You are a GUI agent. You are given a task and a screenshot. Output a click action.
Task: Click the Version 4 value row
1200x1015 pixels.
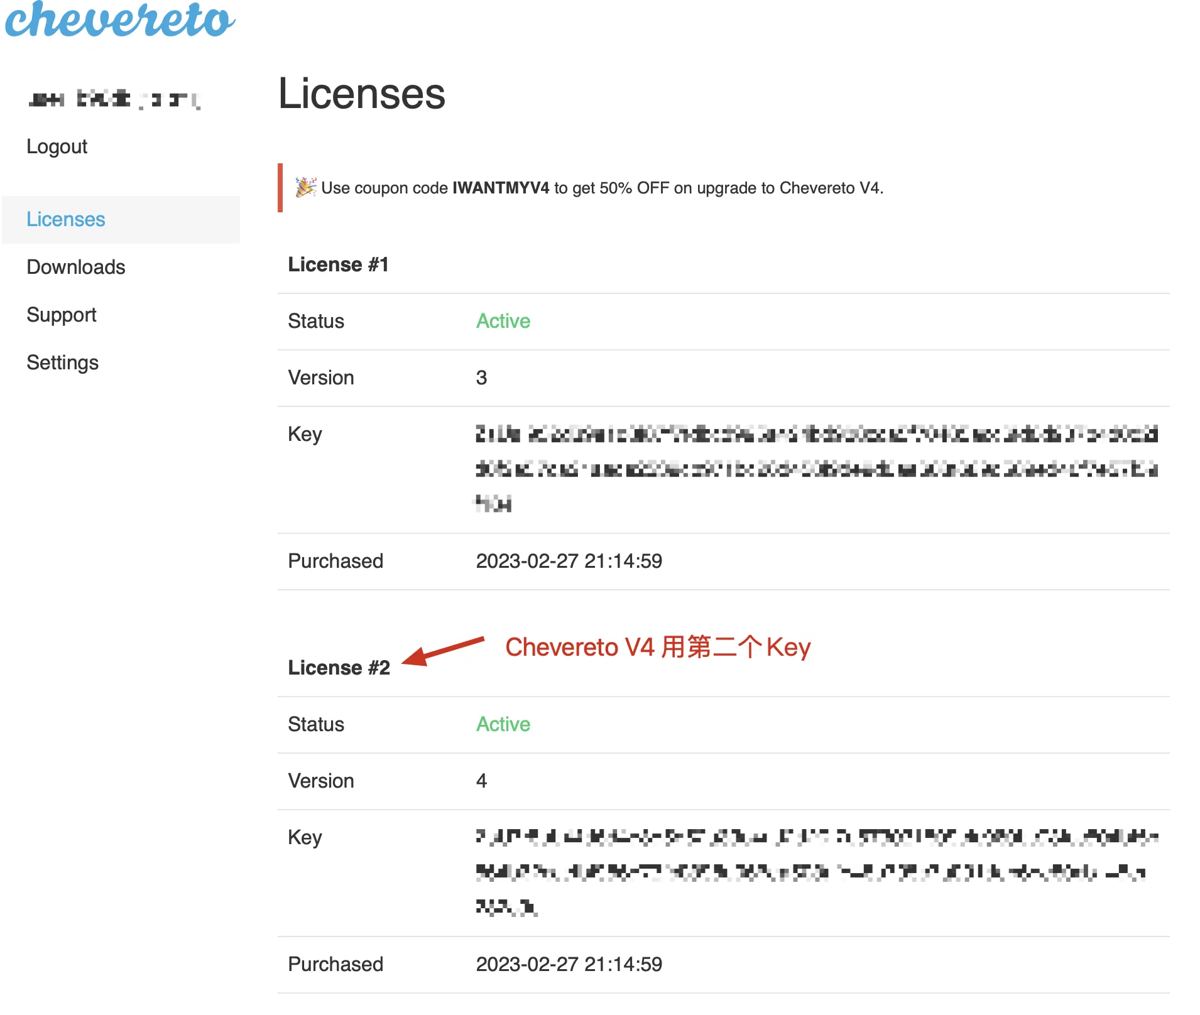pos(482,780)
